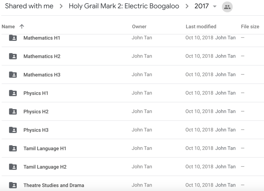264x191 pixels.
Task: Expand the breadcrumb chevron after Shared with me
Action: click(x=61, y=7)
